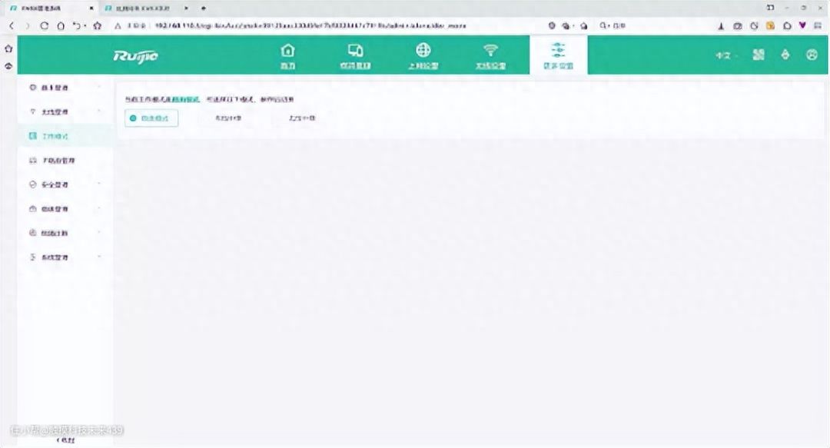
Task: Open the wireless settings Wi-Fi icon
Action: click(x=490, y=55)
